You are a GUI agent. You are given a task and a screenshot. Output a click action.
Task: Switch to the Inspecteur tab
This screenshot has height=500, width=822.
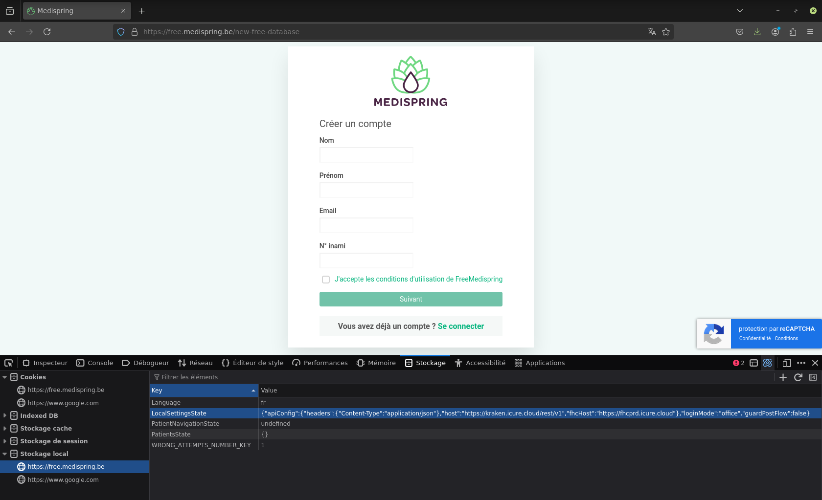tap(45, 363)
